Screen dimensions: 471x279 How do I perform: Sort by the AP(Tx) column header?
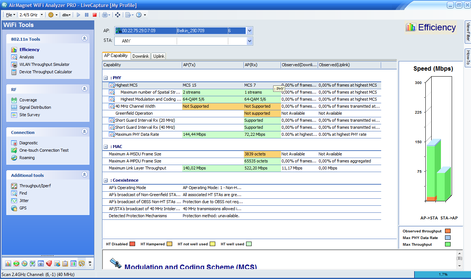(212, 65)
